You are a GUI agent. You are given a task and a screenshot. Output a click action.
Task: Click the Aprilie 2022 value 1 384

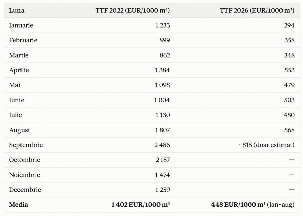(x=162, y=70)
